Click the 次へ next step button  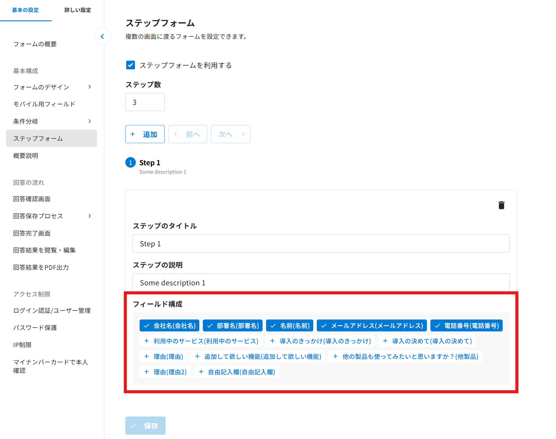tap(231, 134)
